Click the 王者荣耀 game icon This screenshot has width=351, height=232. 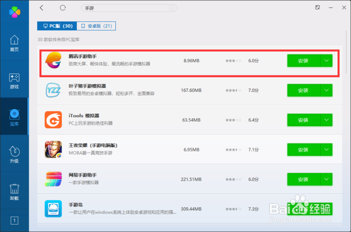tap(53, 149)
